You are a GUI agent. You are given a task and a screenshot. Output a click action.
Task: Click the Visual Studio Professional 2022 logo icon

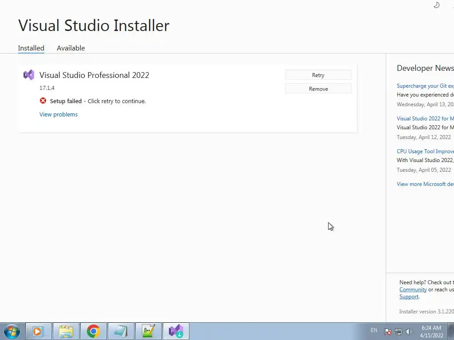[29, 75]
